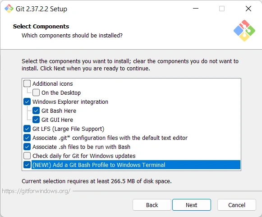The image size is (262, 217).
Task: Click the highlighted '(NEW!) Add a Git Bash Profile' row
Action: (x=136, y=165)
